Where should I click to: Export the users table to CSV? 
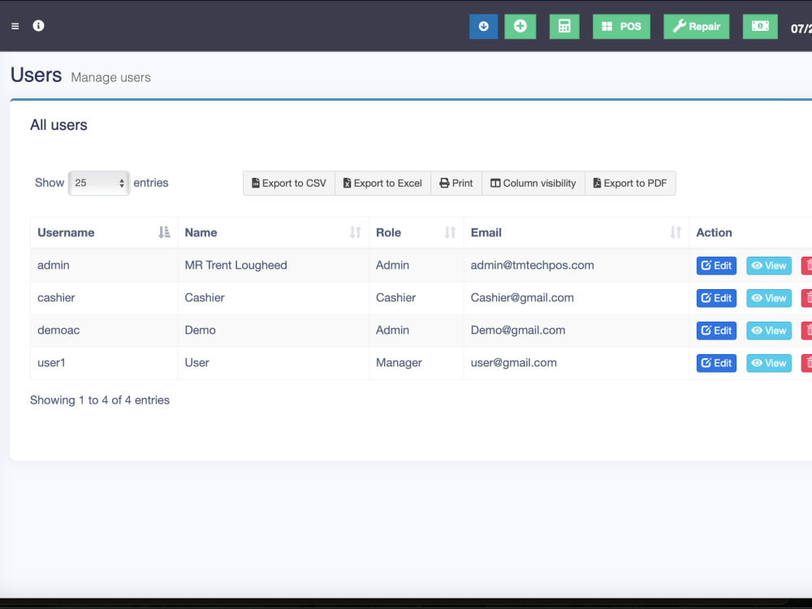click(289, 184)
